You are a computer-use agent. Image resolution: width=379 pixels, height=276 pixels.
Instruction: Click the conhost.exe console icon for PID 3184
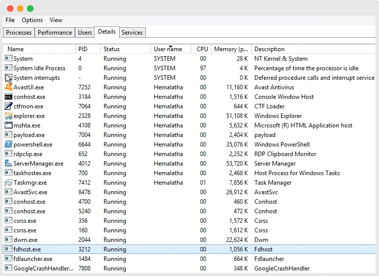pyautogui.click(x=9, y=97)
